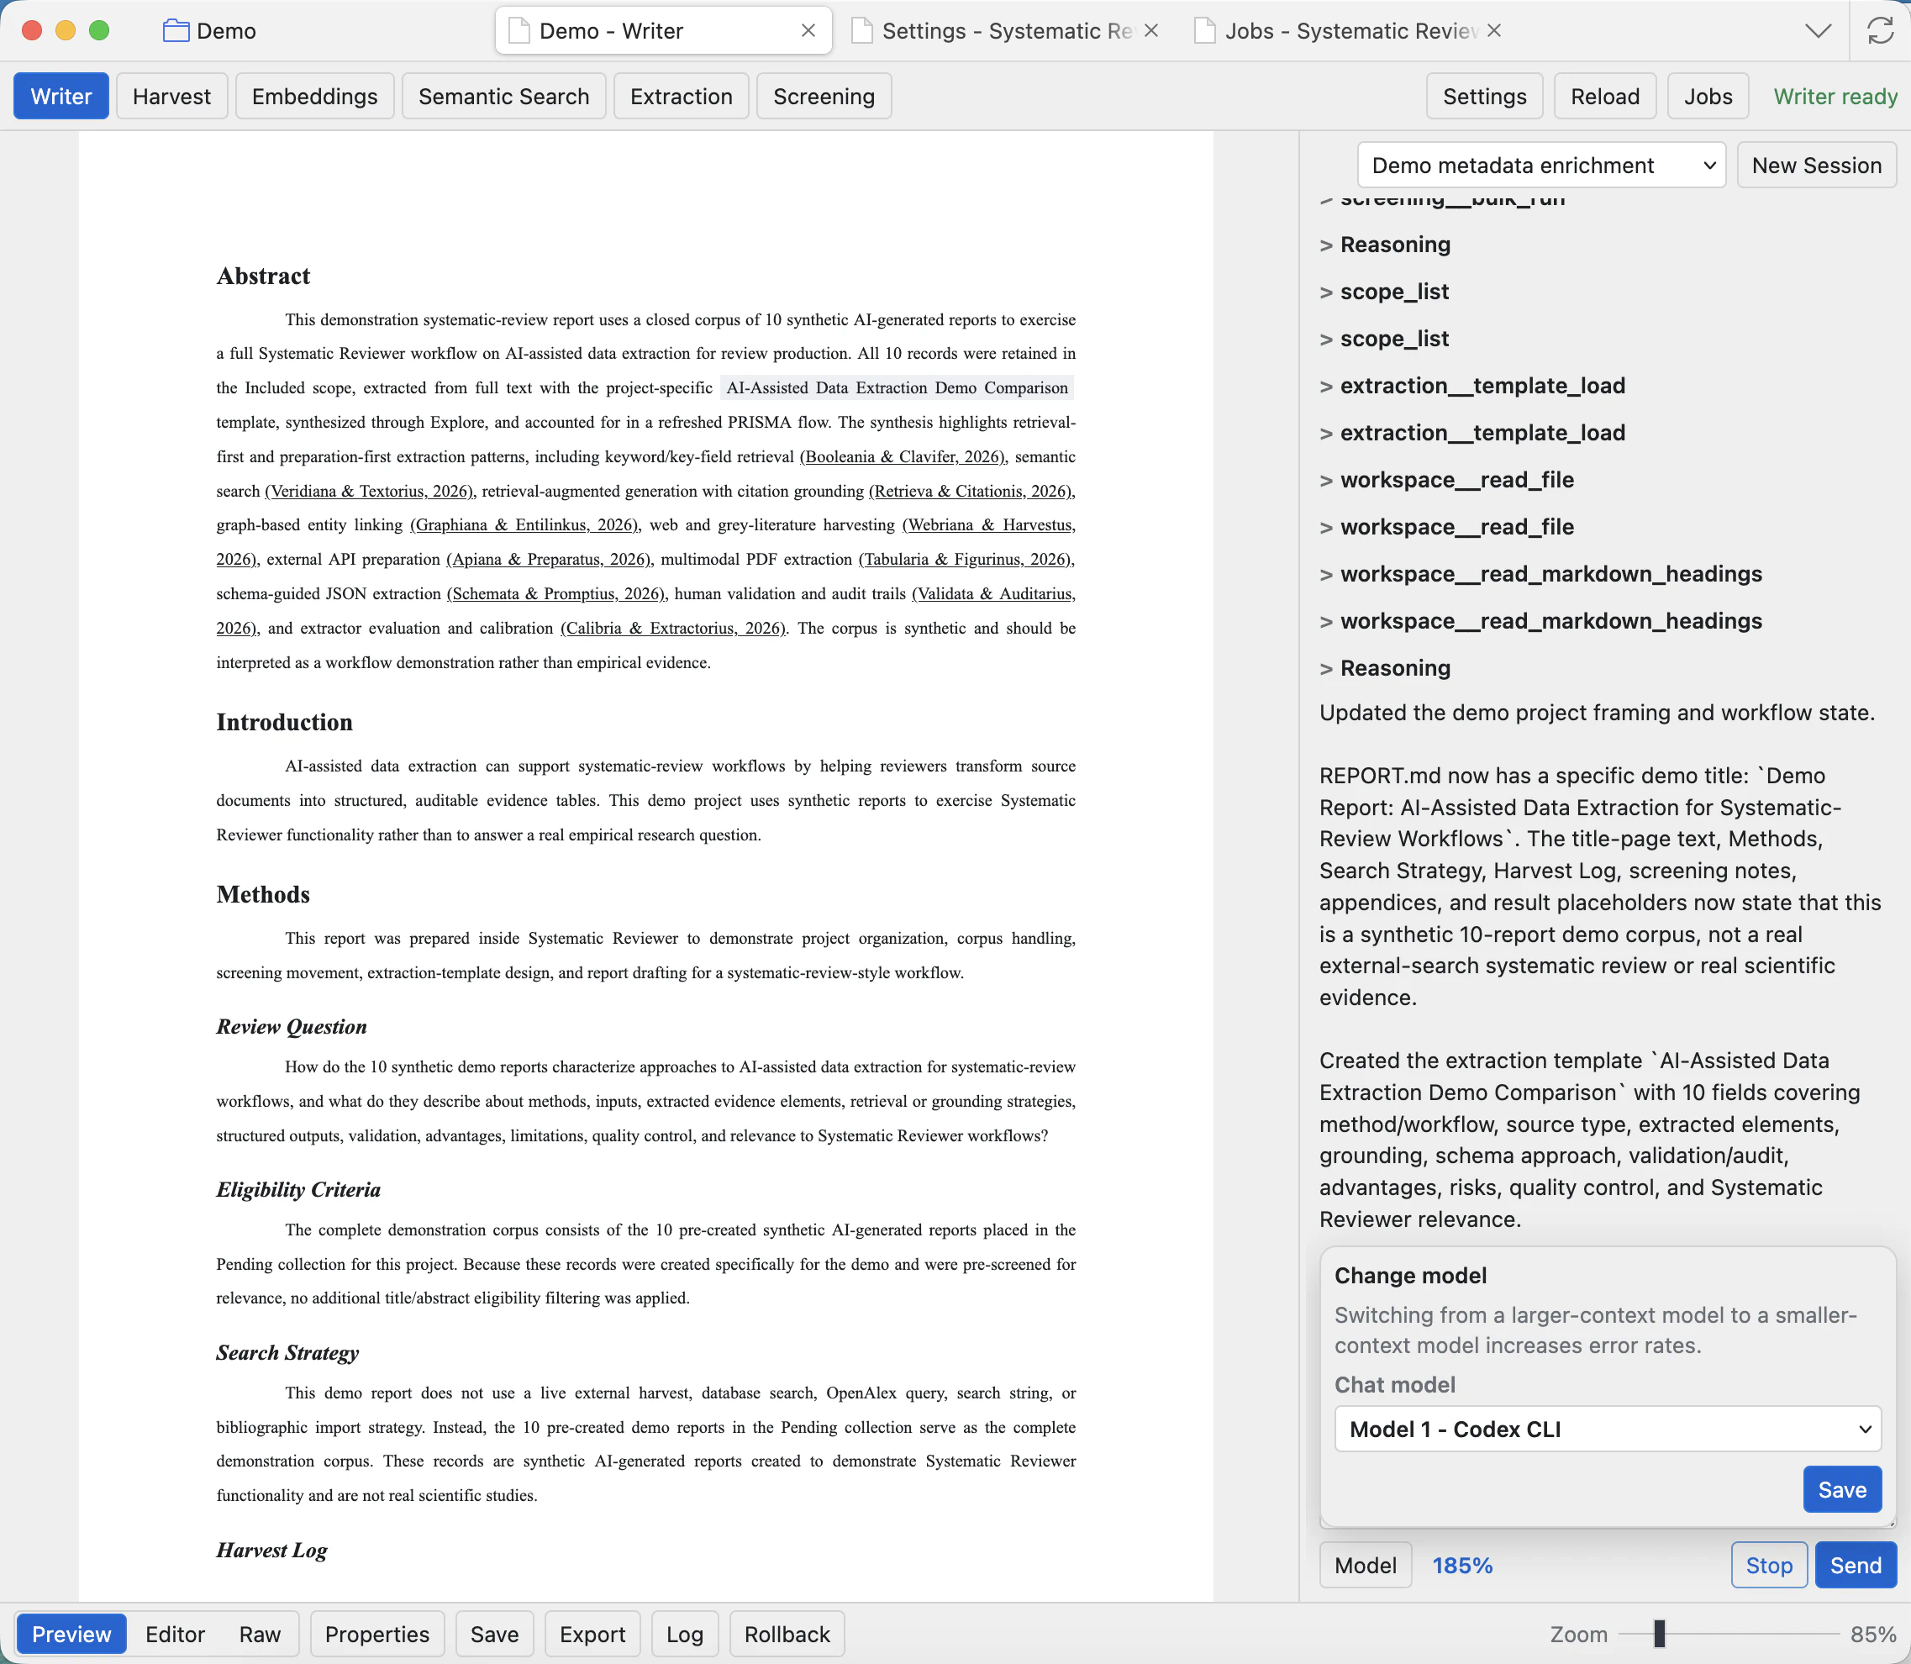The height and width of the screenshot is (1664, 1911).
Task: Open the Chat model dropdown
Action: tap(1608, 1429)
